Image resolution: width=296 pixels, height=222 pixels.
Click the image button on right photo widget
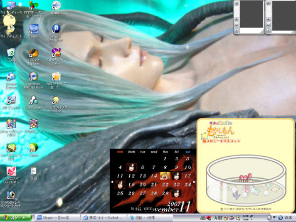269,25
